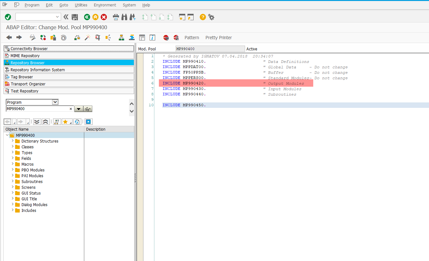The height and width of the screenshot is (261, 429).
Task: Click the magic wand Activate icon
Action: [x=87, y=38]
